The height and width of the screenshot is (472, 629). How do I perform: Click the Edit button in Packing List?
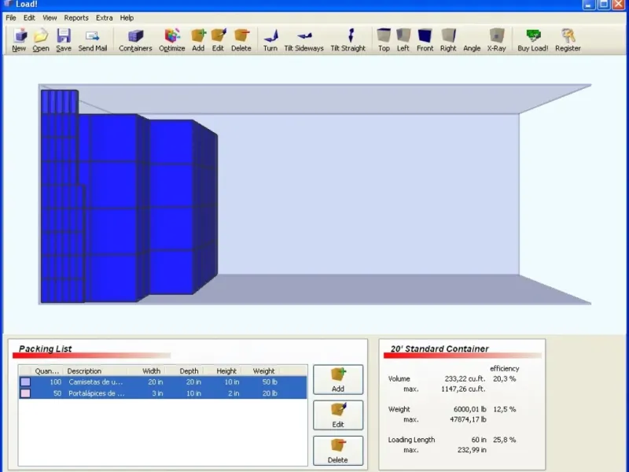point(338,415)
